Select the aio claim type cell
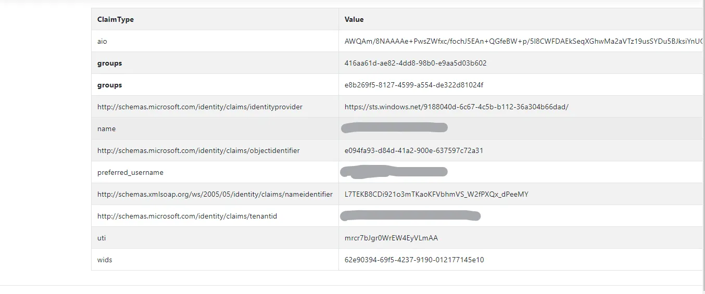The width and height of the screenshot is (705, 294). pos(102,41)
